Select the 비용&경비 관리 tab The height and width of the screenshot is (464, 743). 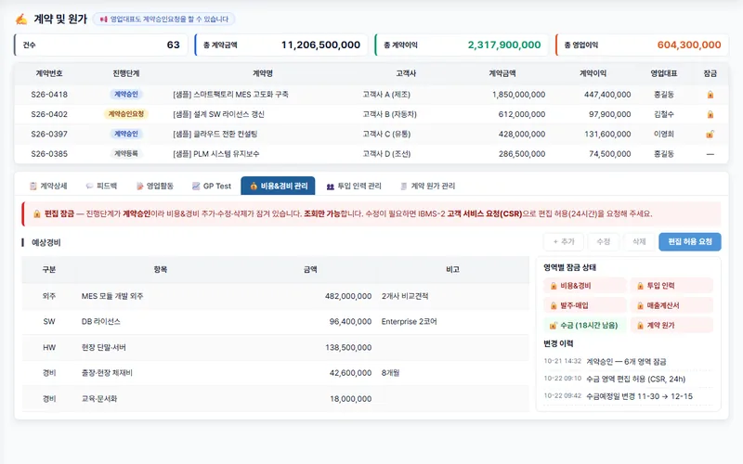click(x=278, y=187)
